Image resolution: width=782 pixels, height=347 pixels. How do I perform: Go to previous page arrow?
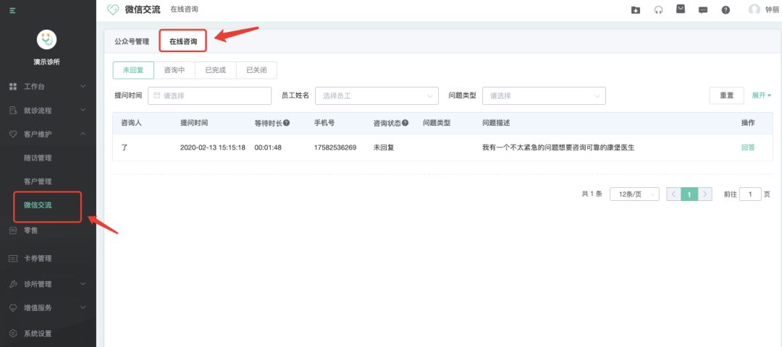(674, 194)
